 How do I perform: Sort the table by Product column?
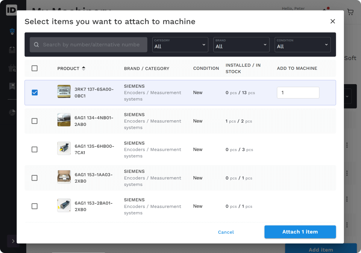[x=84, y=69]
